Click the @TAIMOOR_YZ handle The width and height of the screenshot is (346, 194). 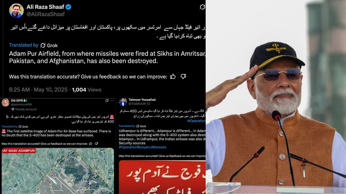click(x=139, y=104)
